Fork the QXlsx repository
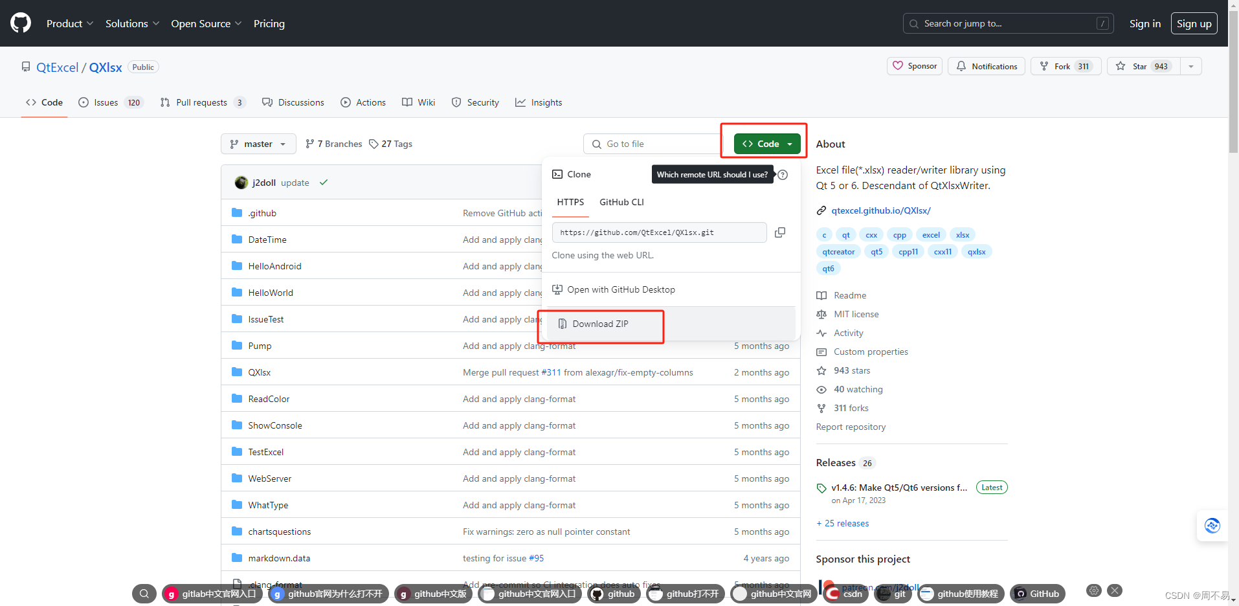Viewport: 1239px width, 606px height. pos(1066,66)
